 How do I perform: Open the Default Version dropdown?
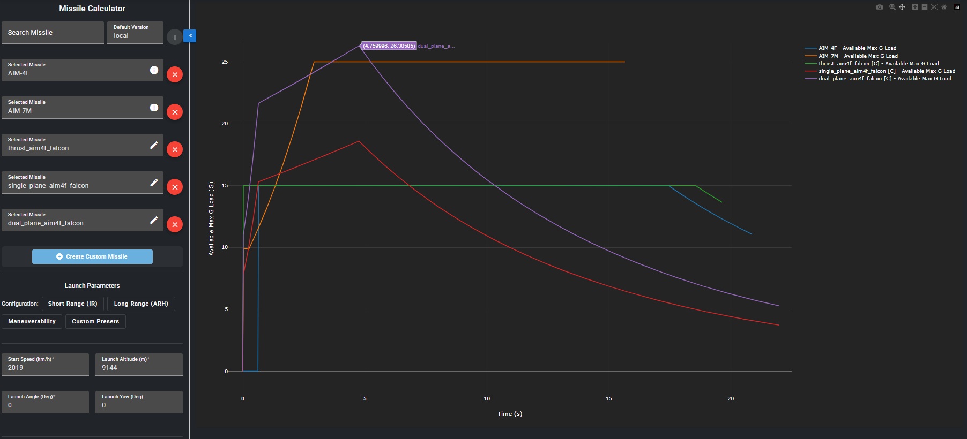tap(135, 33)
